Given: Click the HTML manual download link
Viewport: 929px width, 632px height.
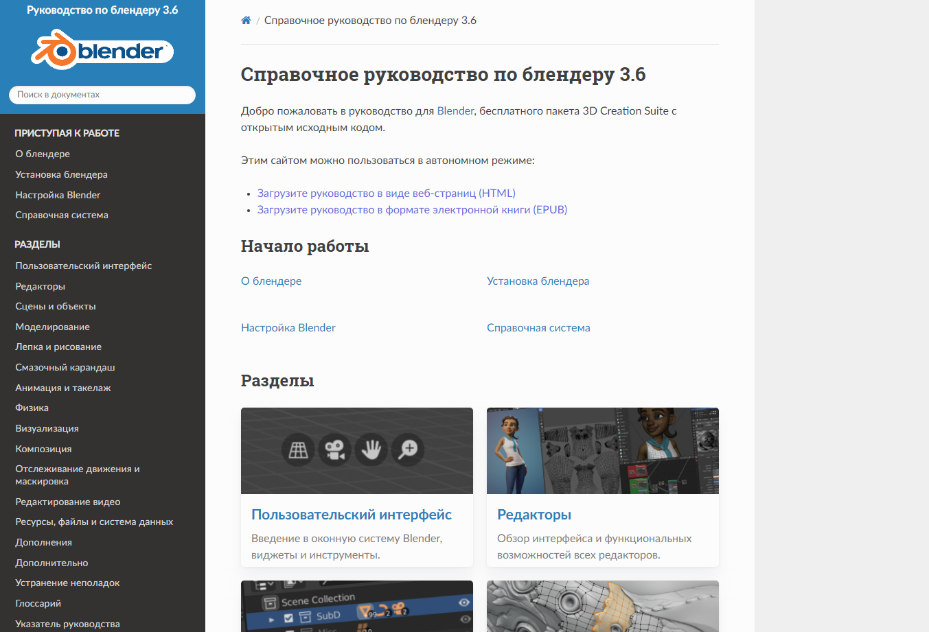Looking at the screenshot, I should tap(387, 194).
